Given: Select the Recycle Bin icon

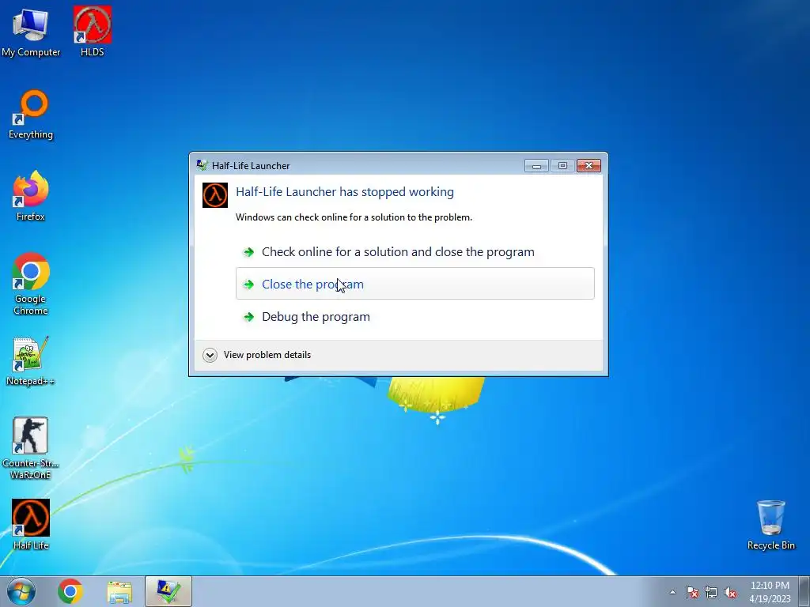Looking at the screenshot, I should (770, 525).
